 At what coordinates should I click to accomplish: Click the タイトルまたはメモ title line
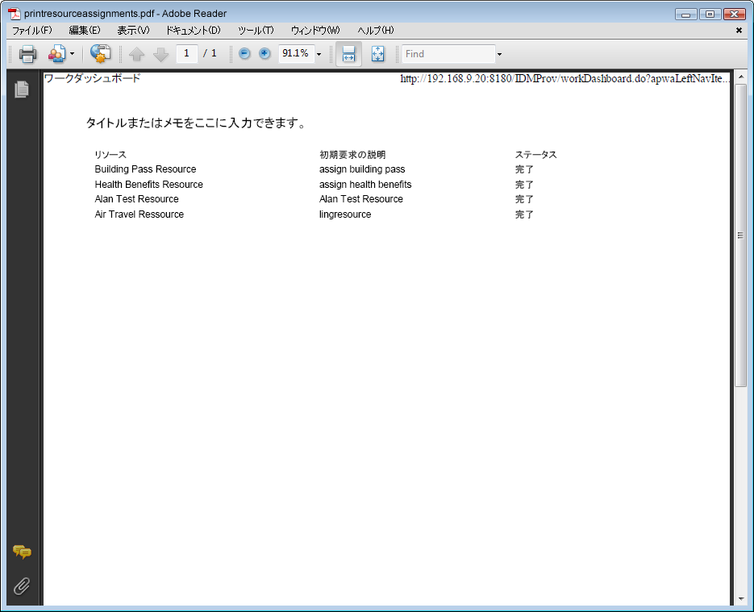[196, 123]
